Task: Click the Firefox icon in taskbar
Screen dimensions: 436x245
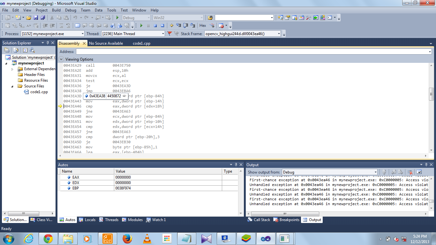Action: click(x=127, y=238)
